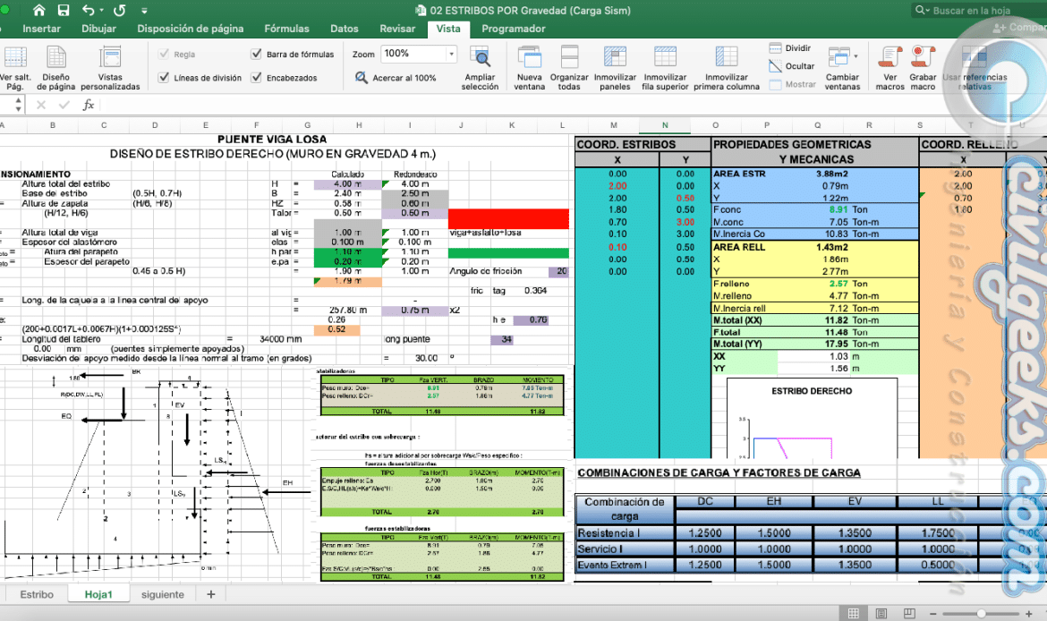
Task: Click Inmovilizar fila superior icon
Action: [x=665, y=57]
